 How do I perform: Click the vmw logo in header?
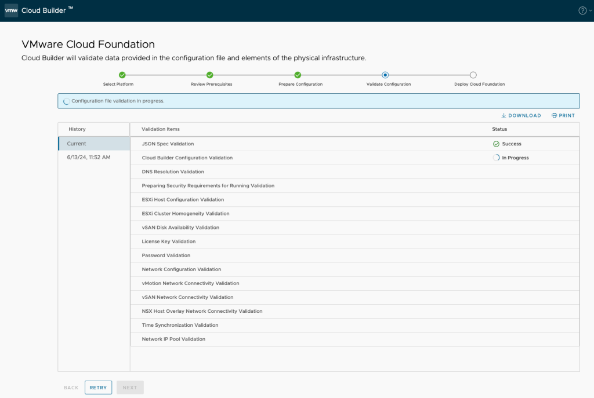click(x=11, y=10)
